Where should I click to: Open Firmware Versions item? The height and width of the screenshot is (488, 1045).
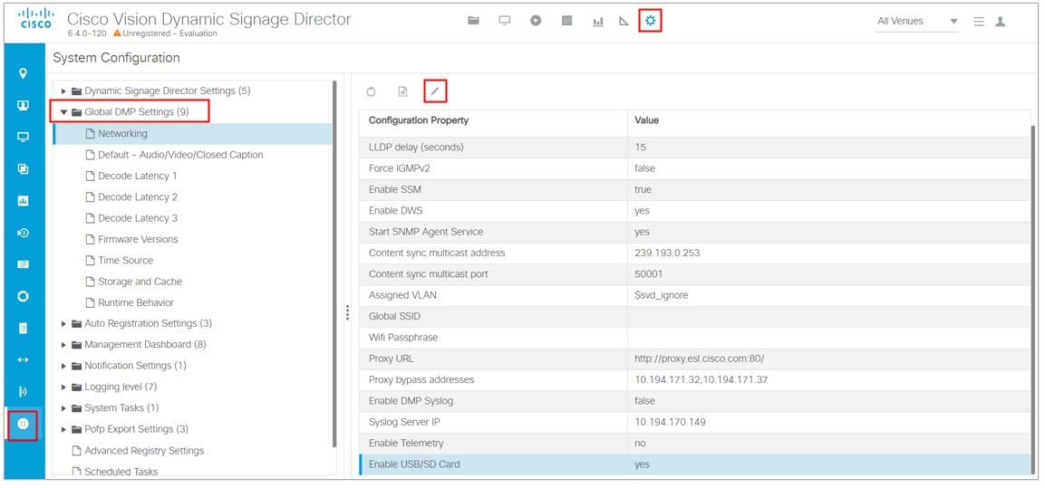pos(138,240)
